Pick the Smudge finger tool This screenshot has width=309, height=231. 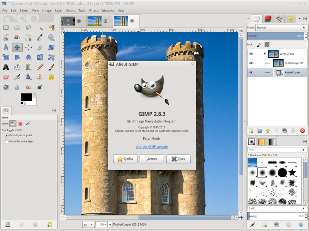[x=28, y=87]
